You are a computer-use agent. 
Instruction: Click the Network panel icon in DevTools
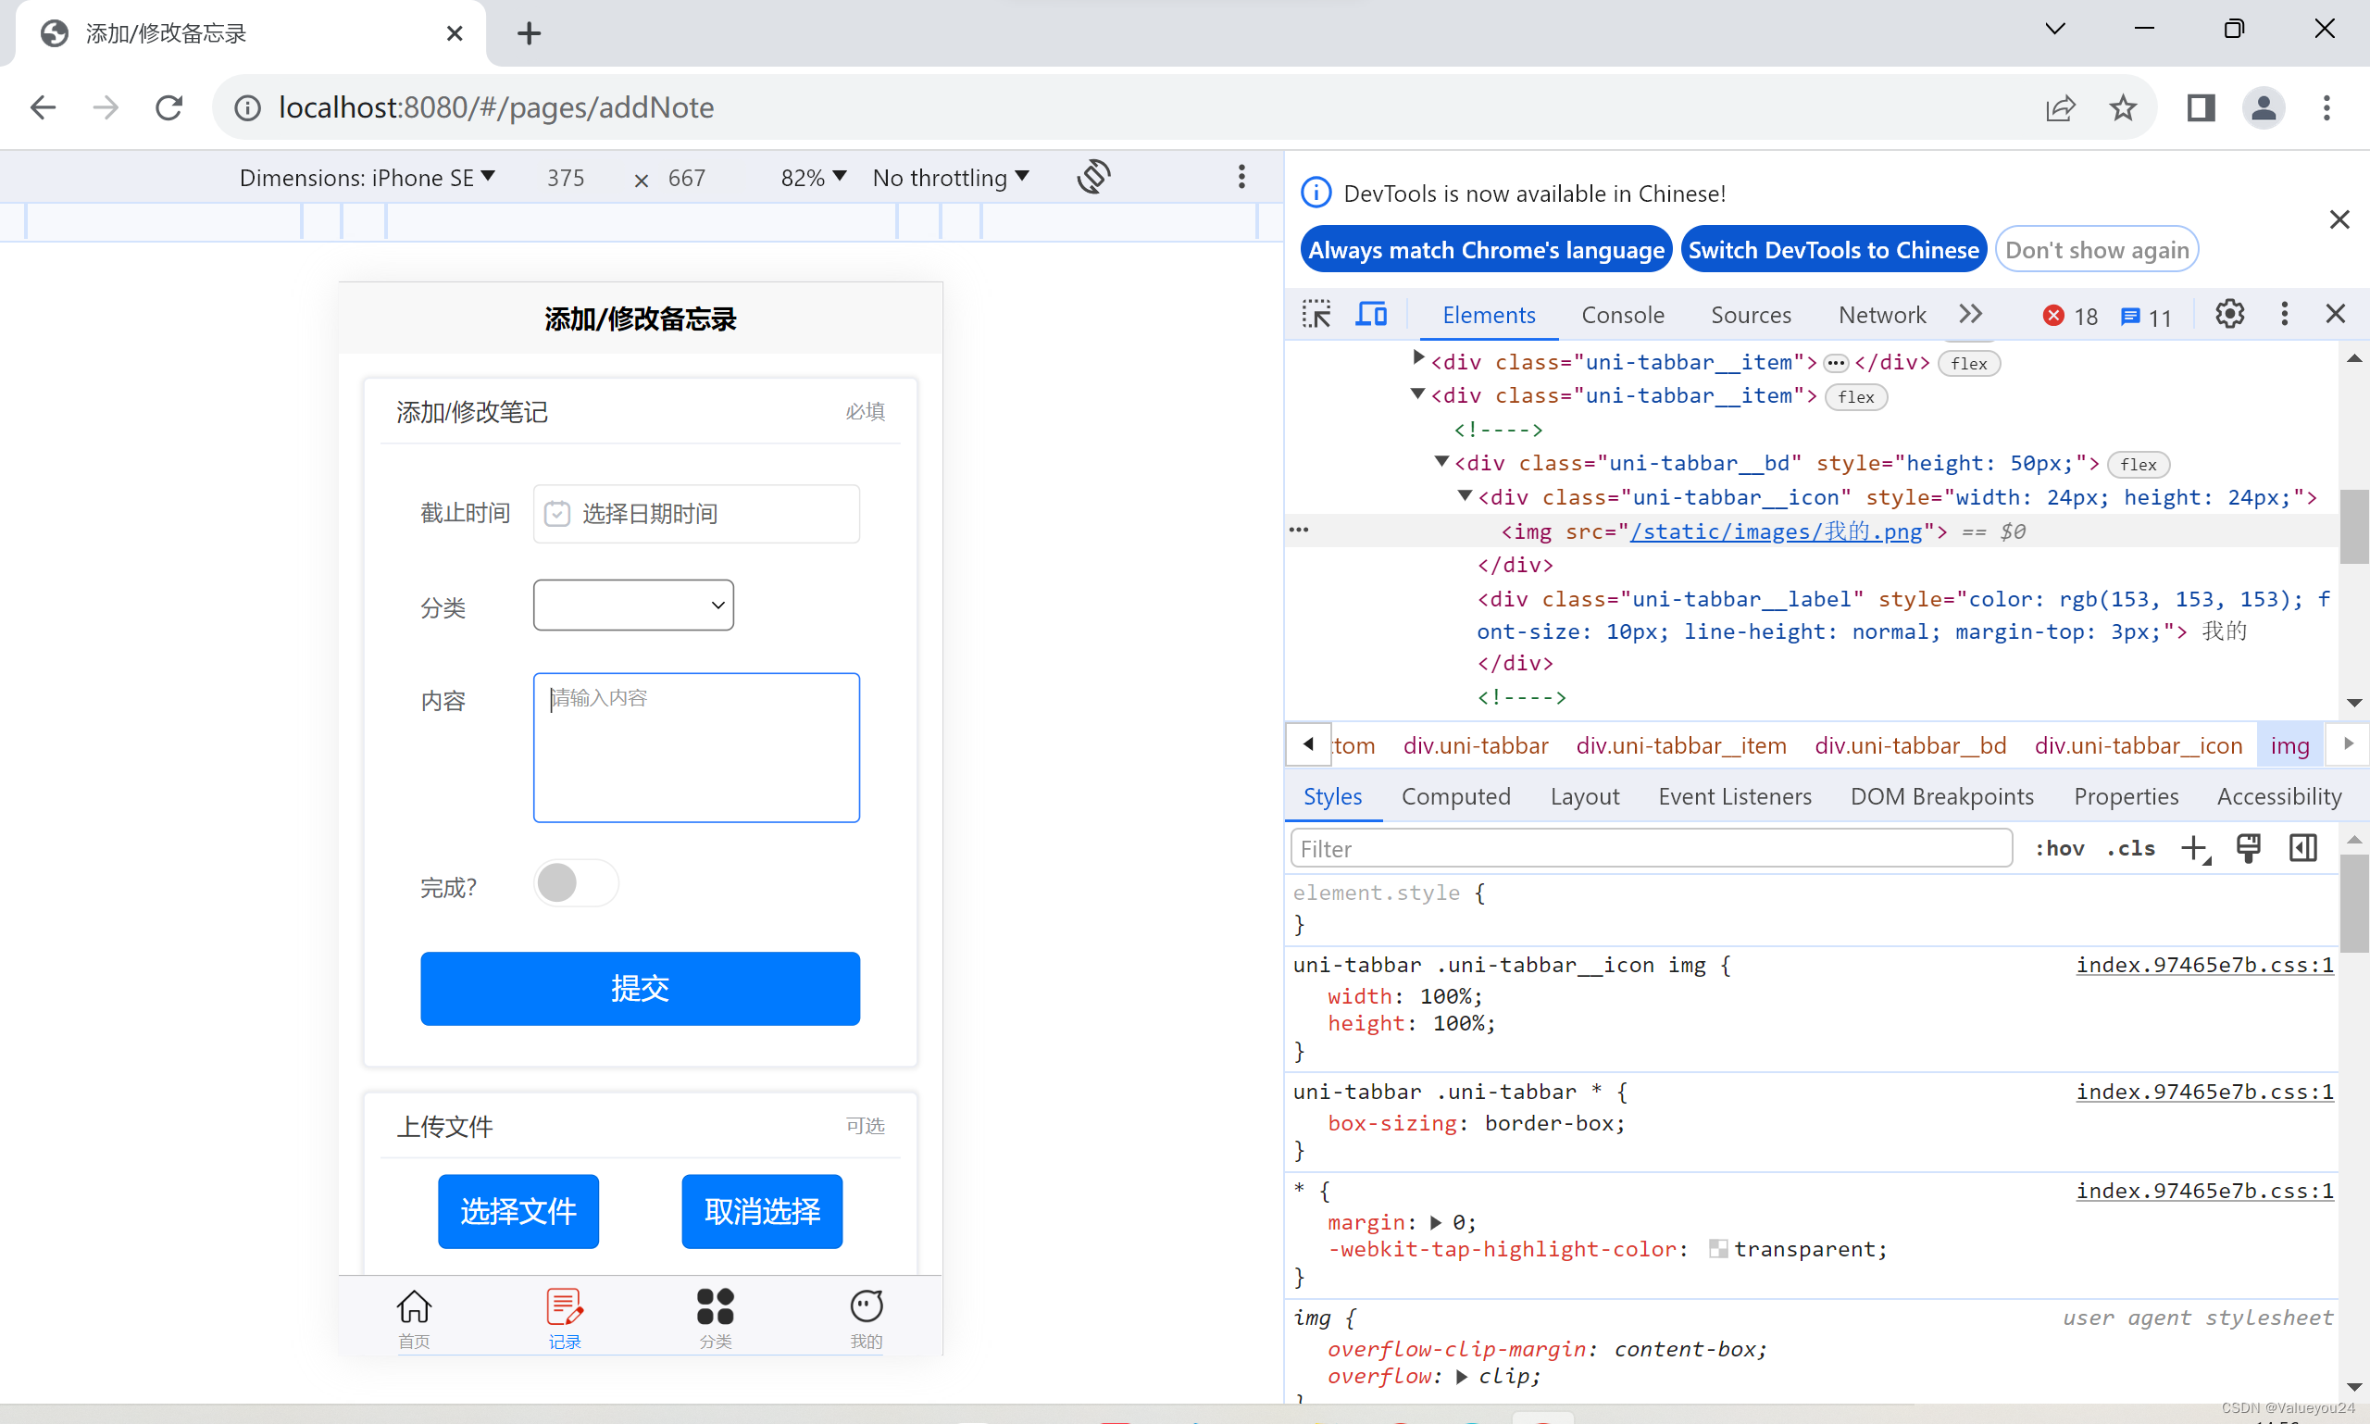pos(1881,315)
